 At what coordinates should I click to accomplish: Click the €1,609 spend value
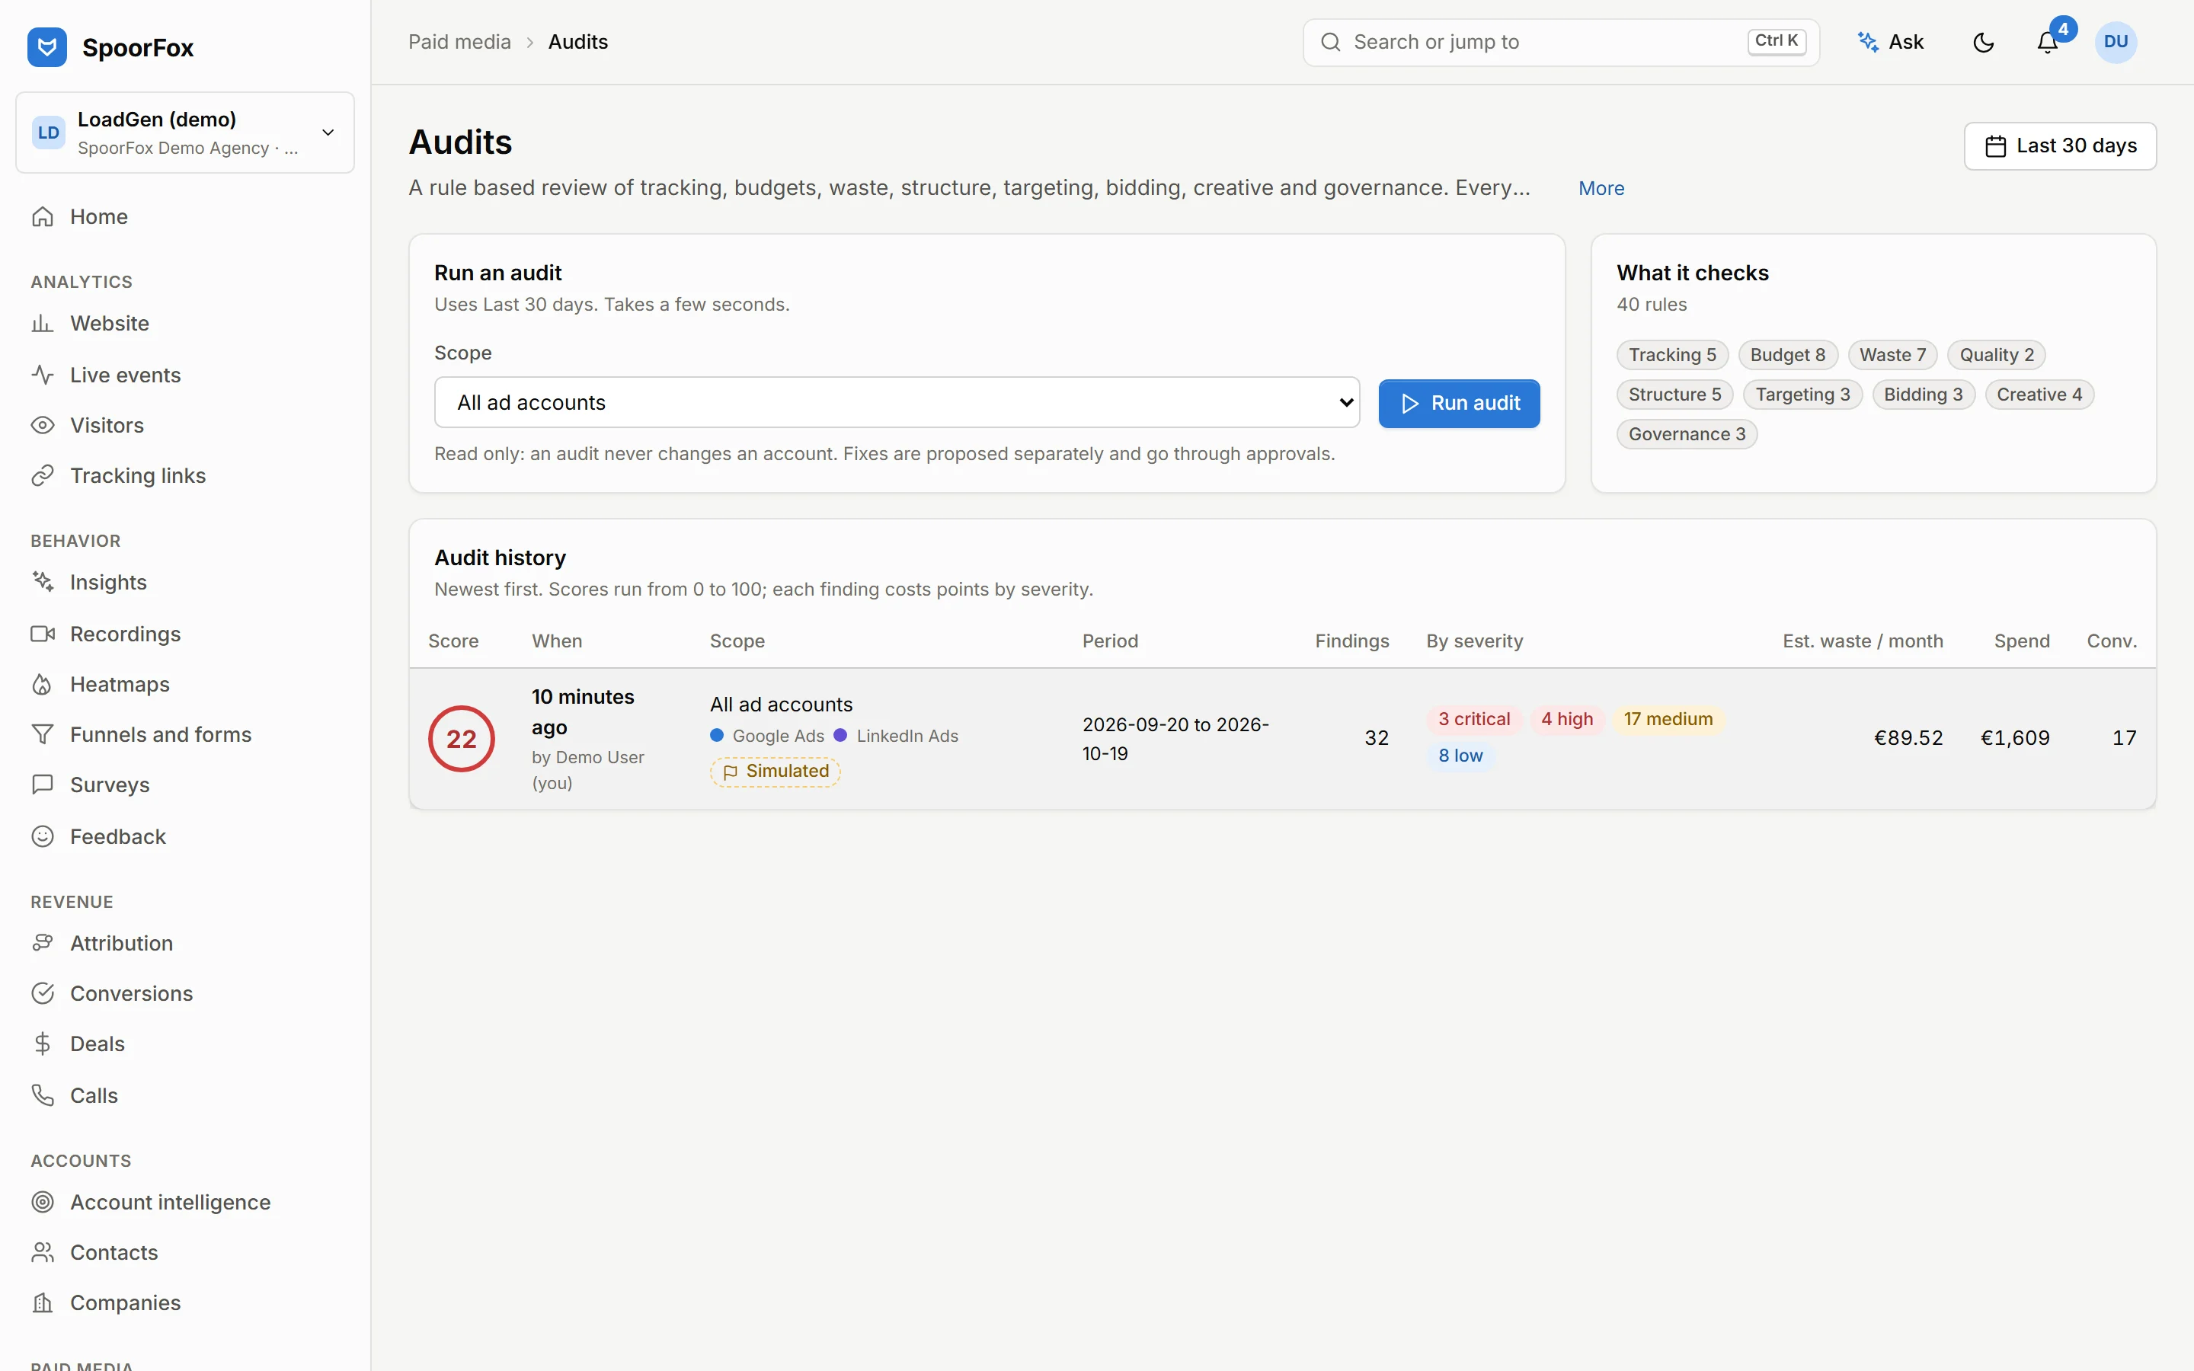(2014, 738)
